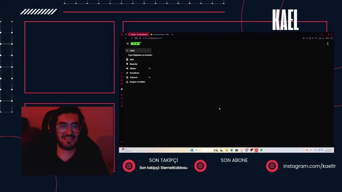The width and height of the screenshot is (342, 192).
Task: Switch to Stream - Kick Dashboard tab
Action: coord(138,34)
